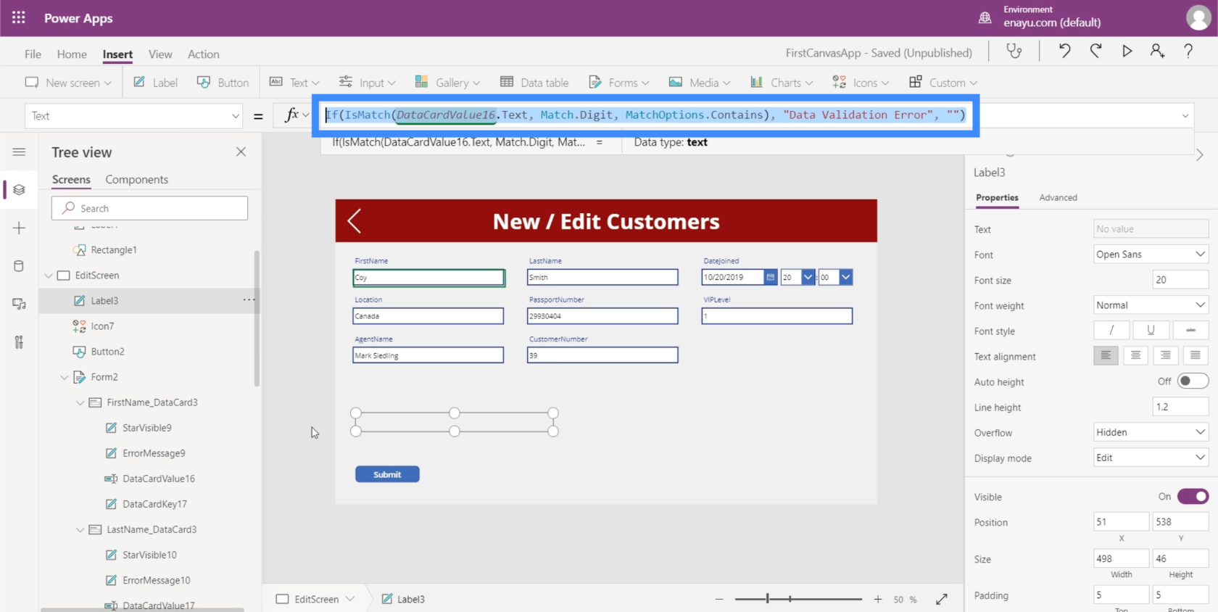Open the File menu
The height and width of the screenshot is (612, 1218).
point(33,54)
